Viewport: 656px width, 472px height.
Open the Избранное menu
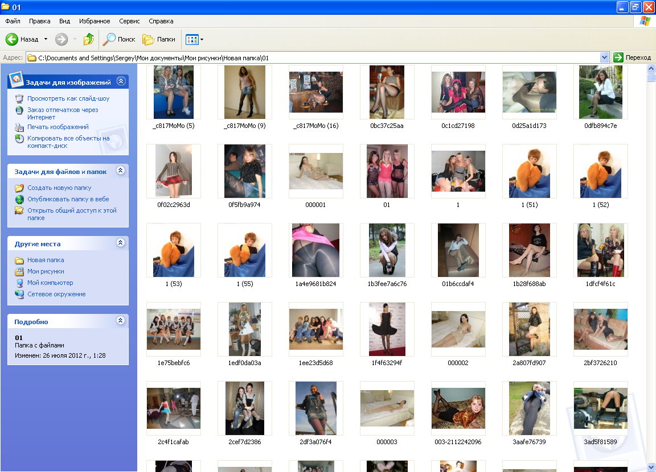tap(95, 21)
